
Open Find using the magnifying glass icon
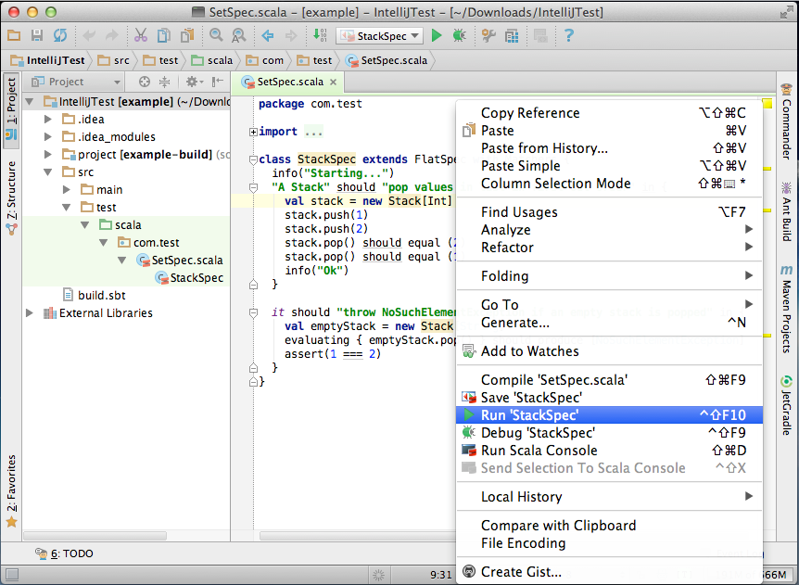[x=215, y=35]
